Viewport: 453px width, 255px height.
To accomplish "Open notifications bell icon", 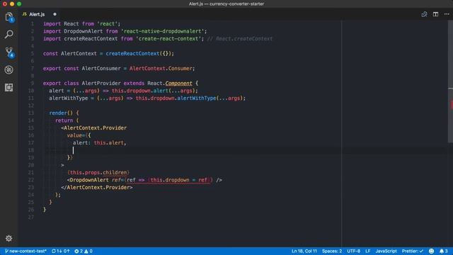I will [x=444, y=251].
